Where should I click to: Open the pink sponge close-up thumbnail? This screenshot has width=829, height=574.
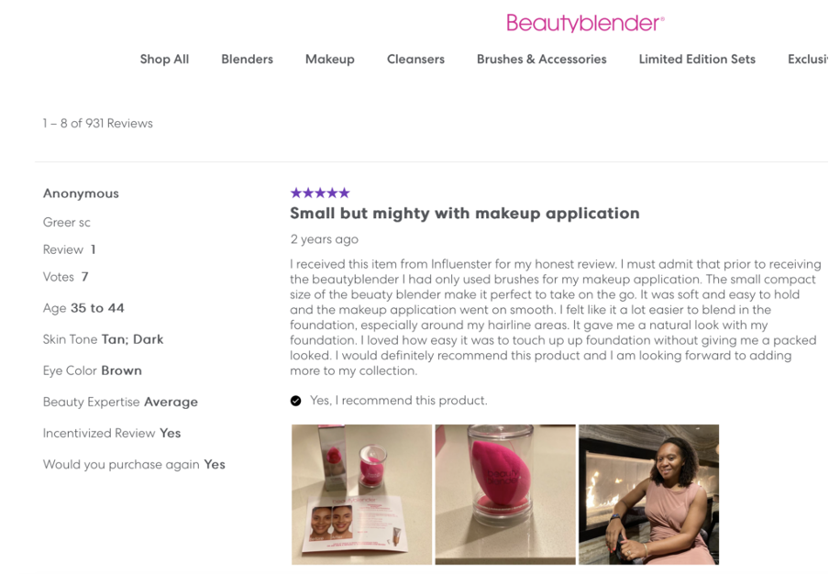pyautogui.click(x=505, y=495)
